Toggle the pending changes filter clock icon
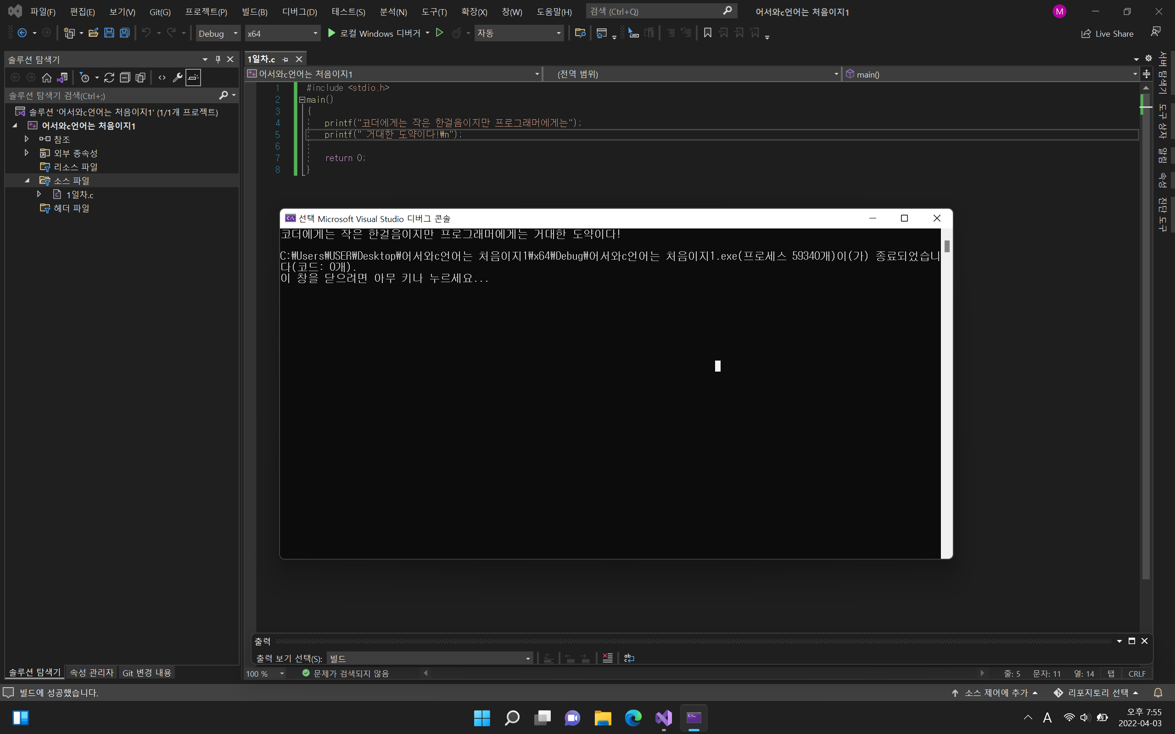 tap(85, 78)
